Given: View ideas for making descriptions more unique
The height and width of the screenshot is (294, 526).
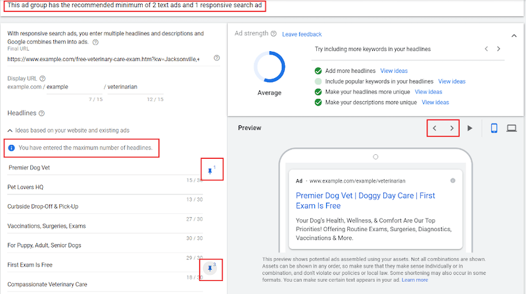Looking at the screenshot, I should coord(435,102).
